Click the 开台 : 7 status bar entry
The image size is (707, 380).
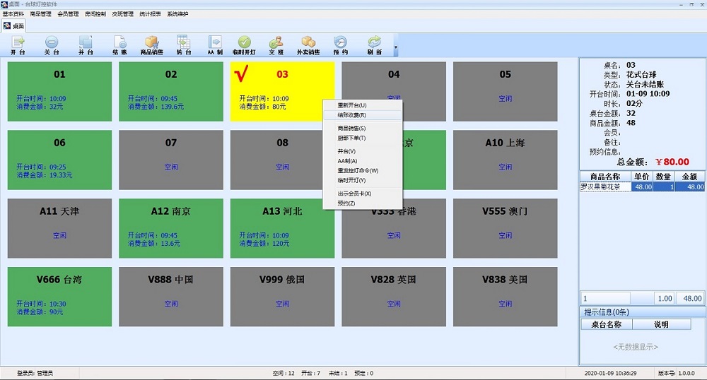310,373
